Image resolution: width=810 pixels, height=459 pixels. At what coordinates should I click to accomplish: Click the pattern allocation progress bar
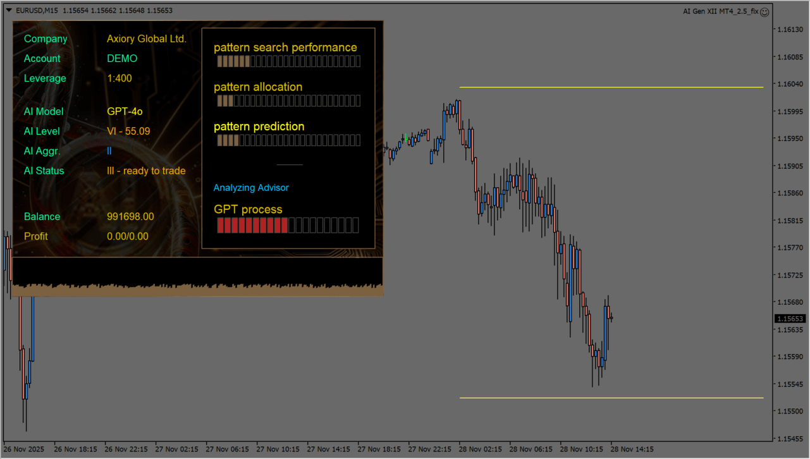(288, 101)
